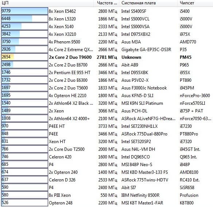Screen dimensions: 213x207
Task: Click the Celeron D 326 row
Action: click(x=106, y=180)
